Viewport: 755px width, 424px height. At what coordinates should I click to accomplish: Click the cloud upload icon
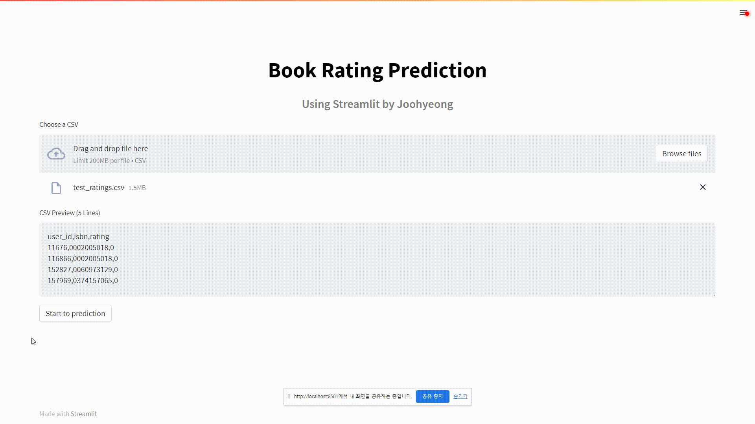(56, 154)
